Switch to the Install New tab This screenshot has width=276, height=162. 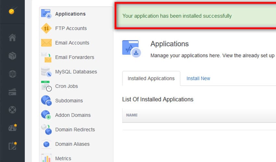click(198, 78)
